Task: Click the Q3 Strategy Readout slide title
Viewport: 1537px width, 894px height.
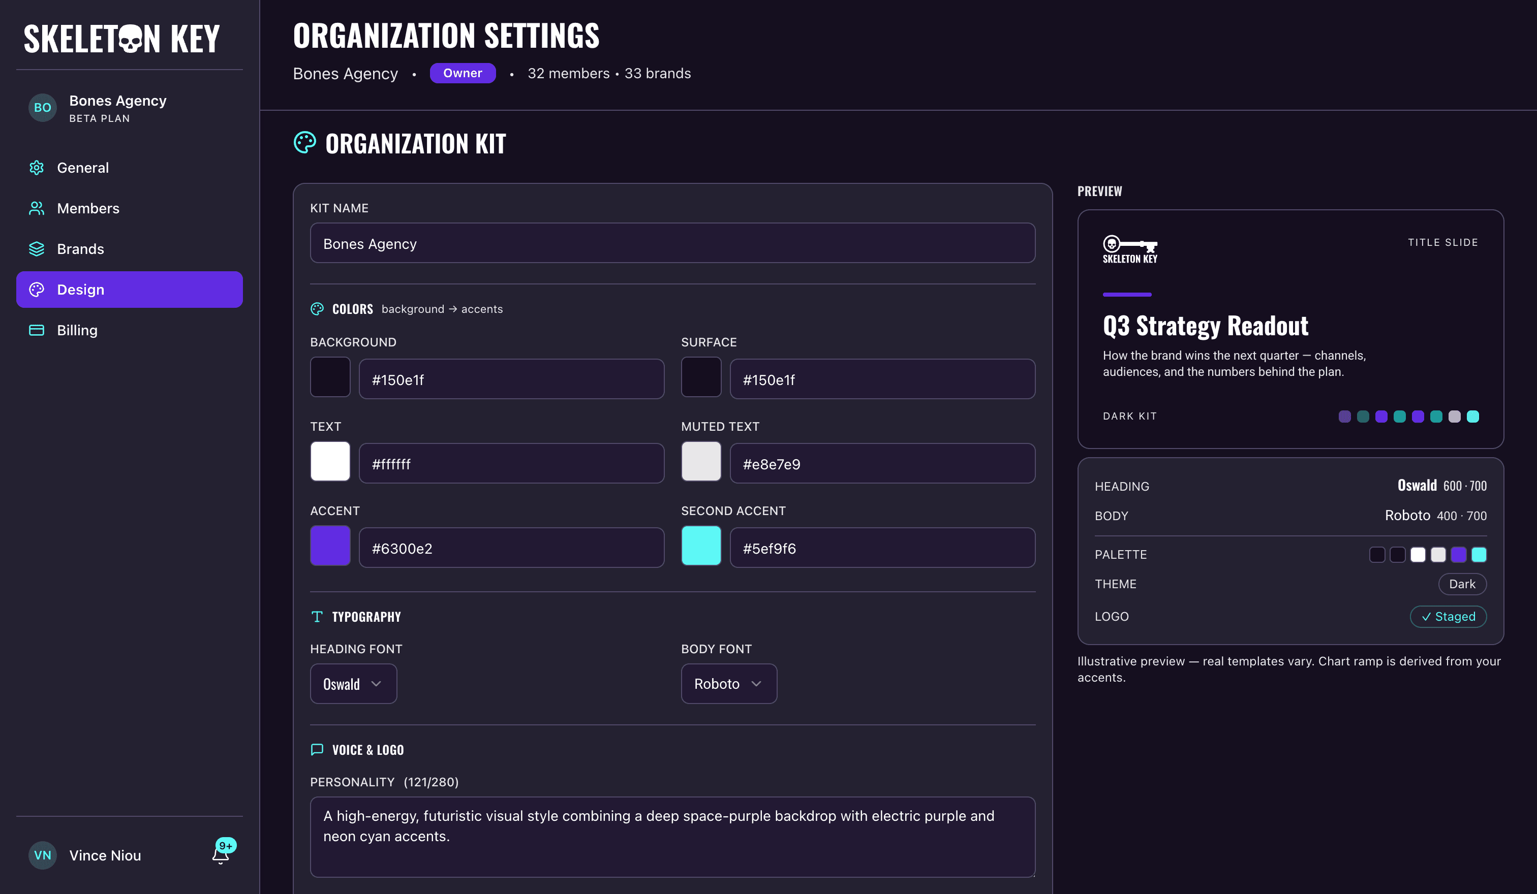Action: (x=1205, y=326)
